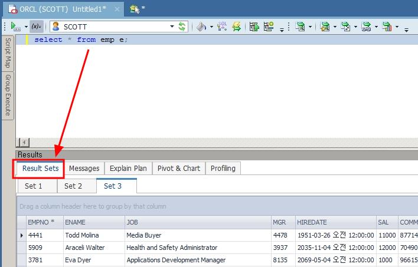Image resolution: width=418 pixels, height=267 pixels.
Task: Click the SQL icon in the toolbar
Action: coord(221,27)
